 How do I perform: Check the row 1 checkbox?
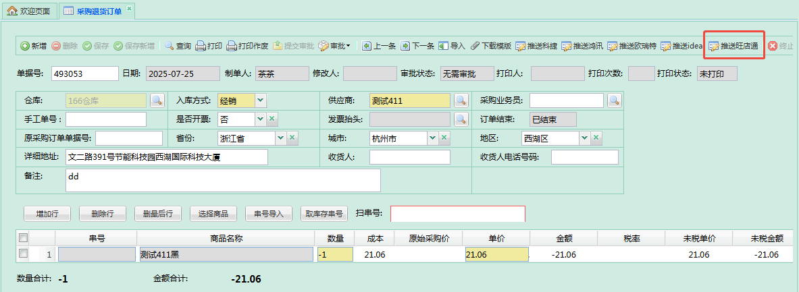[24, 254]
